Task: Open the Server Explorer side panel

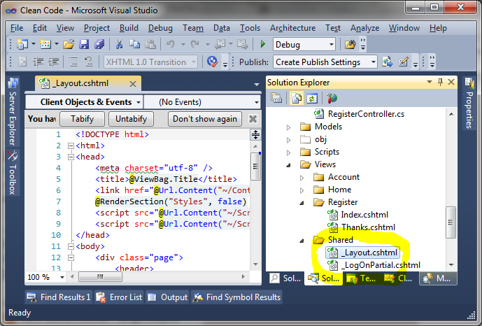Action: [x=13, y=112]
